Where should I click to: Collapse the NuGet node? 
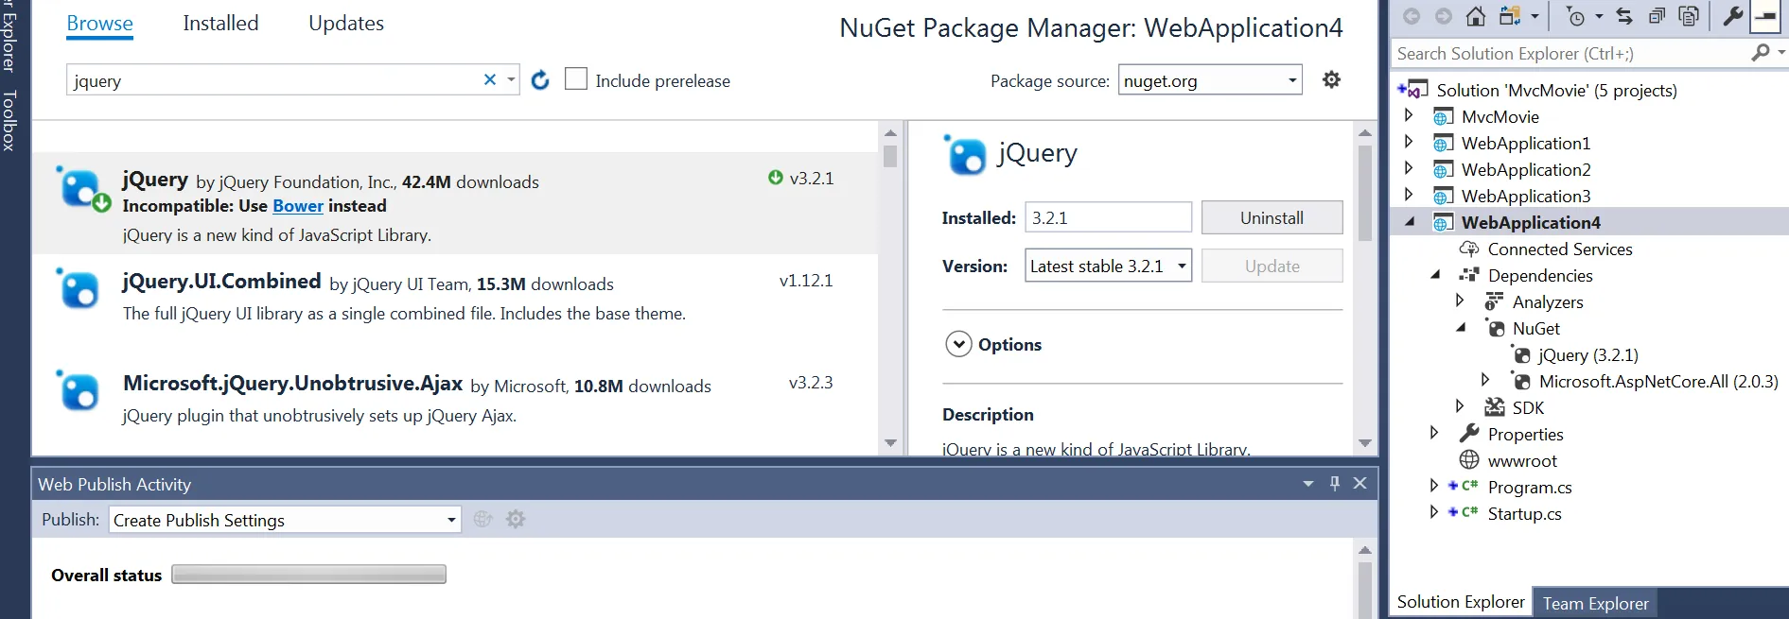click(x=1461, y=328)
